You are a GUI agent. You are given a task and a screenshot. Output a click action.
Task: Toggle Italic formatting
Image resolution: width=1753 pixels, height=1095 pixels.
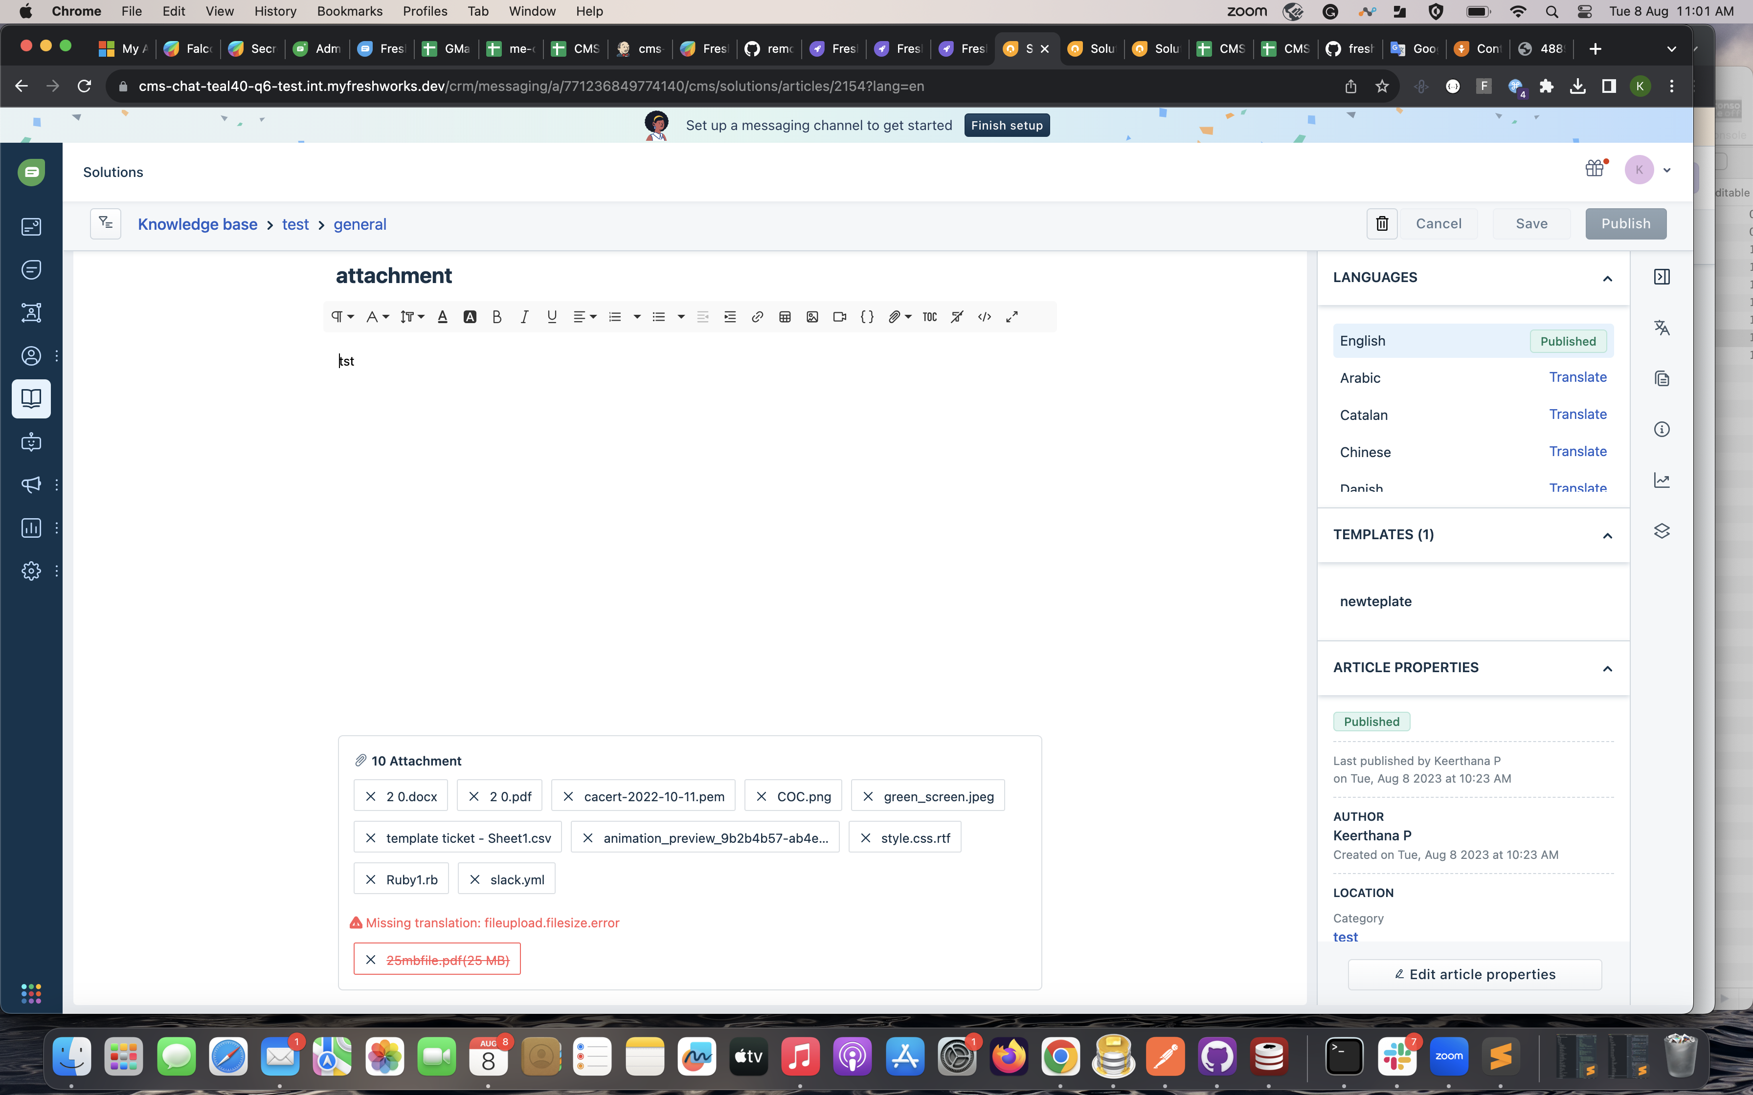(x=524, y=316)
